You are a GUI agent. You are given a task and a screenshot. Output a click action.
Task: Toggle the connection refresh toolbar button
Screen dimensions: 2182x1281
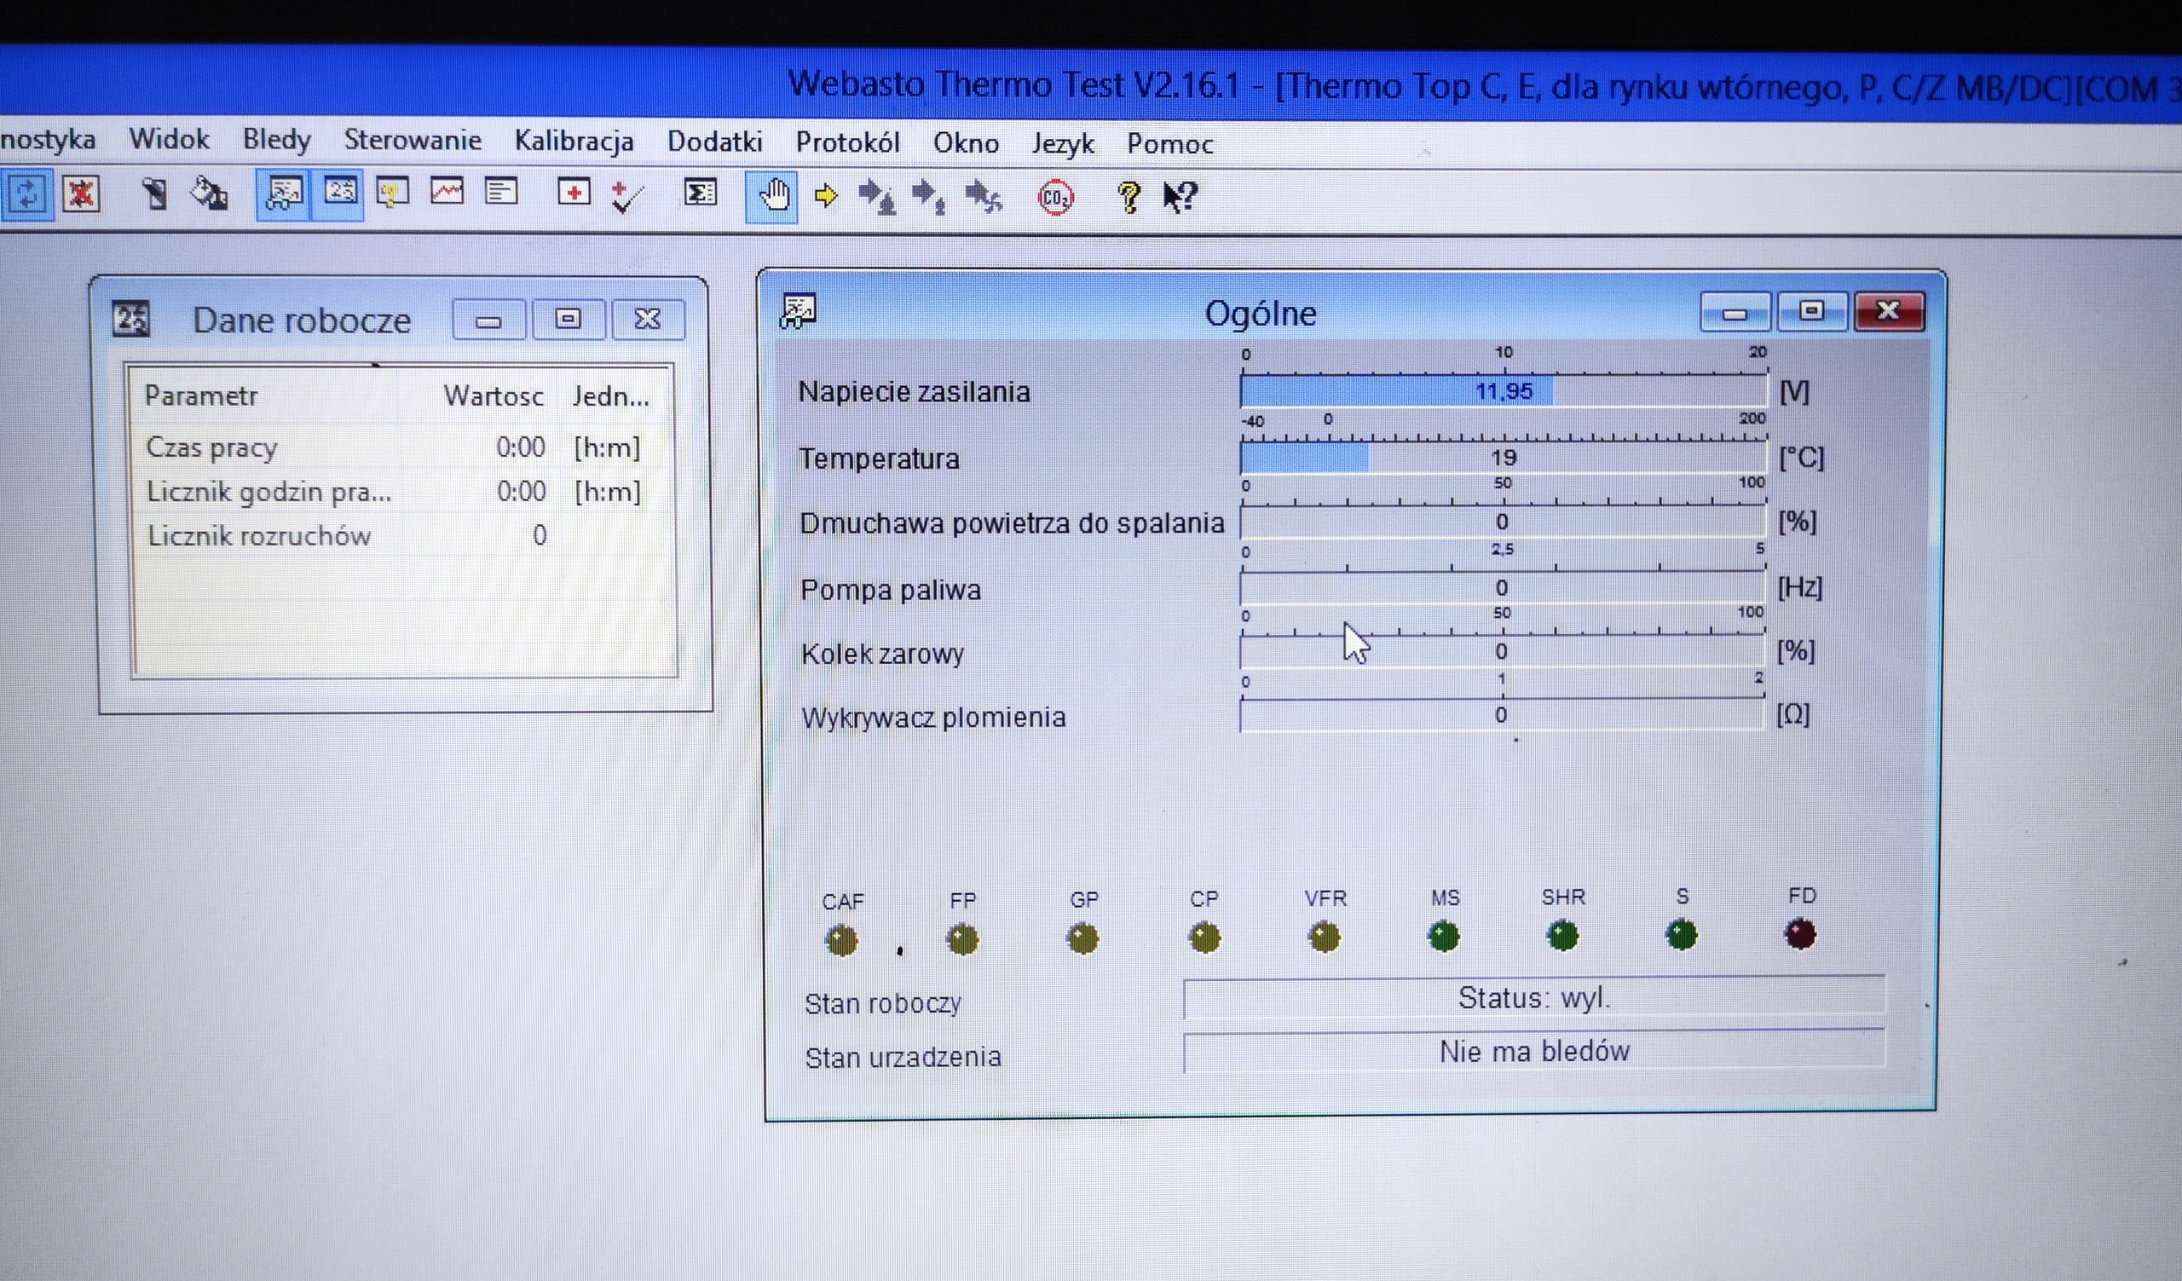click(x=26, y=193)
